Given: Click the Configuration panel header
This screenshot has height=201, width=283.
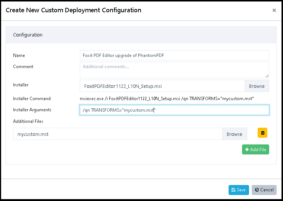Looking at the screenshot, I should pos(141,35).
